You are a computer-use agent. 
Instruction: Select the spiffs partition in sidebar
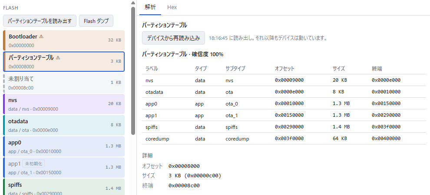[x=63, y=187]
